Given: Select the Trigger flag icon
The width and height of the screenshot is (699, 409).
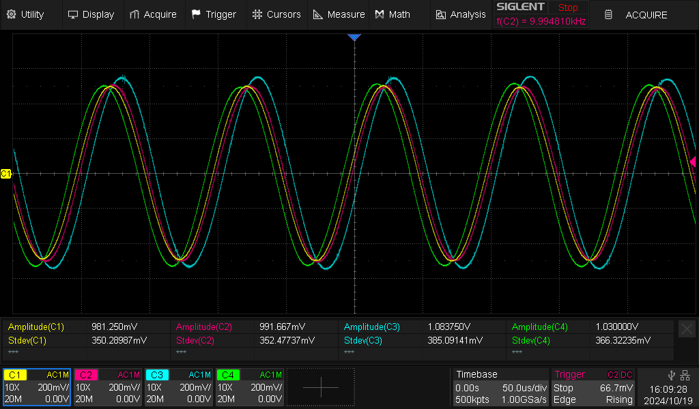Looking at the screenshot, I should [195, 14].
